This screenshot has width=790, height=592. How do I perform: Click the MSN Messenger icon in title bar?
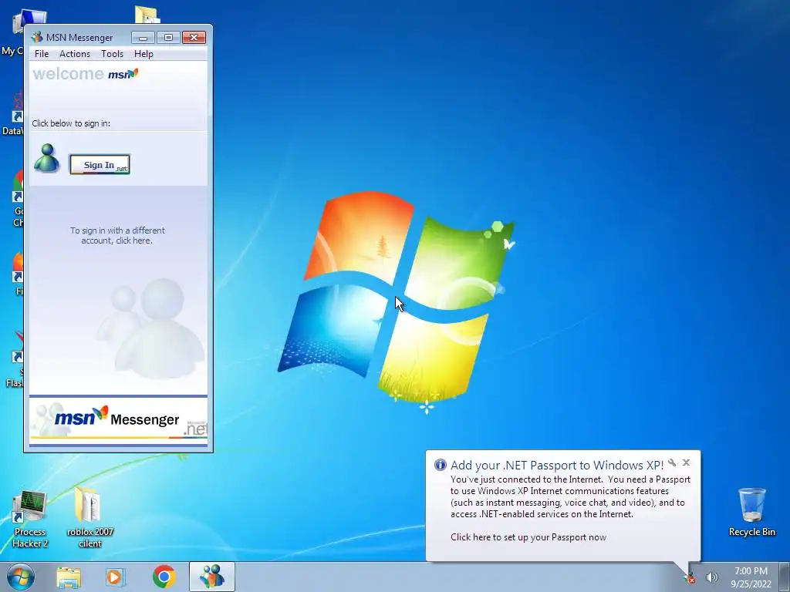[37, 37]
